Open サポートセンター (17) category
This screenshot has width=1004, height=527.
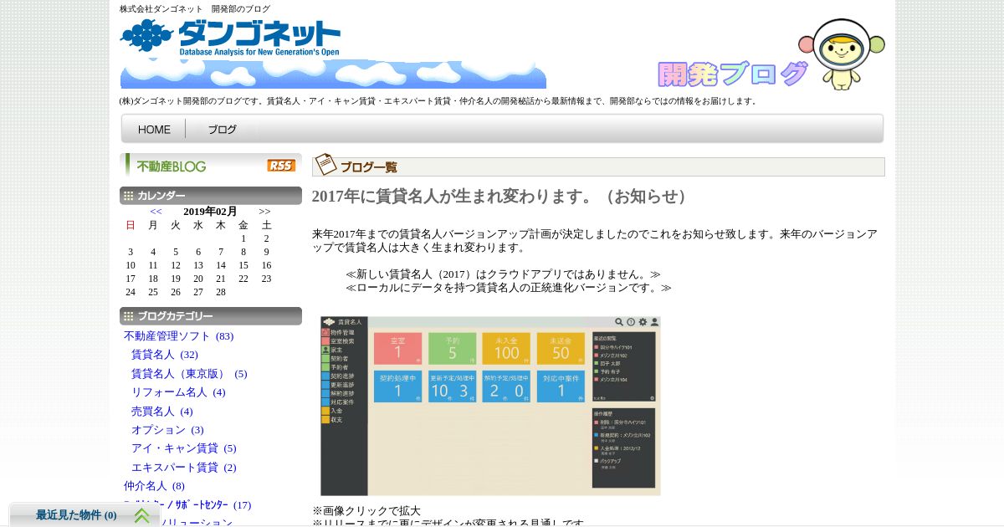tap(187, 505)
